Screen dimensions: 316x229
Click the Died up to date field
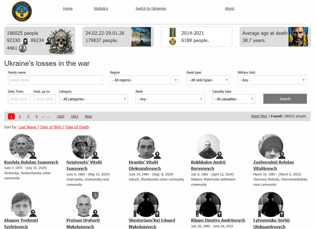click(45, 99)
